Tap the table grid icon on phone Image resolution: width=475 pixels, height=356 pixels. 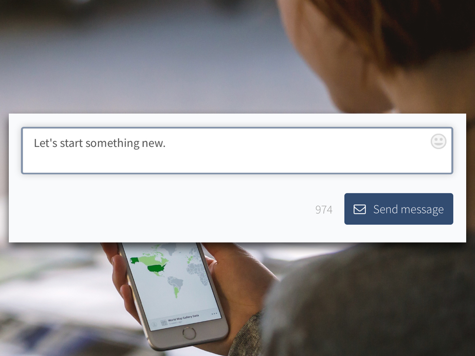[164, 323]
